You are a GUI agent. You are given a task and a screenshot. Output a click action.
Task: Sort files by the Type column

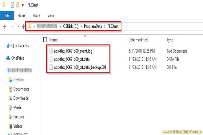click(170, 40)
